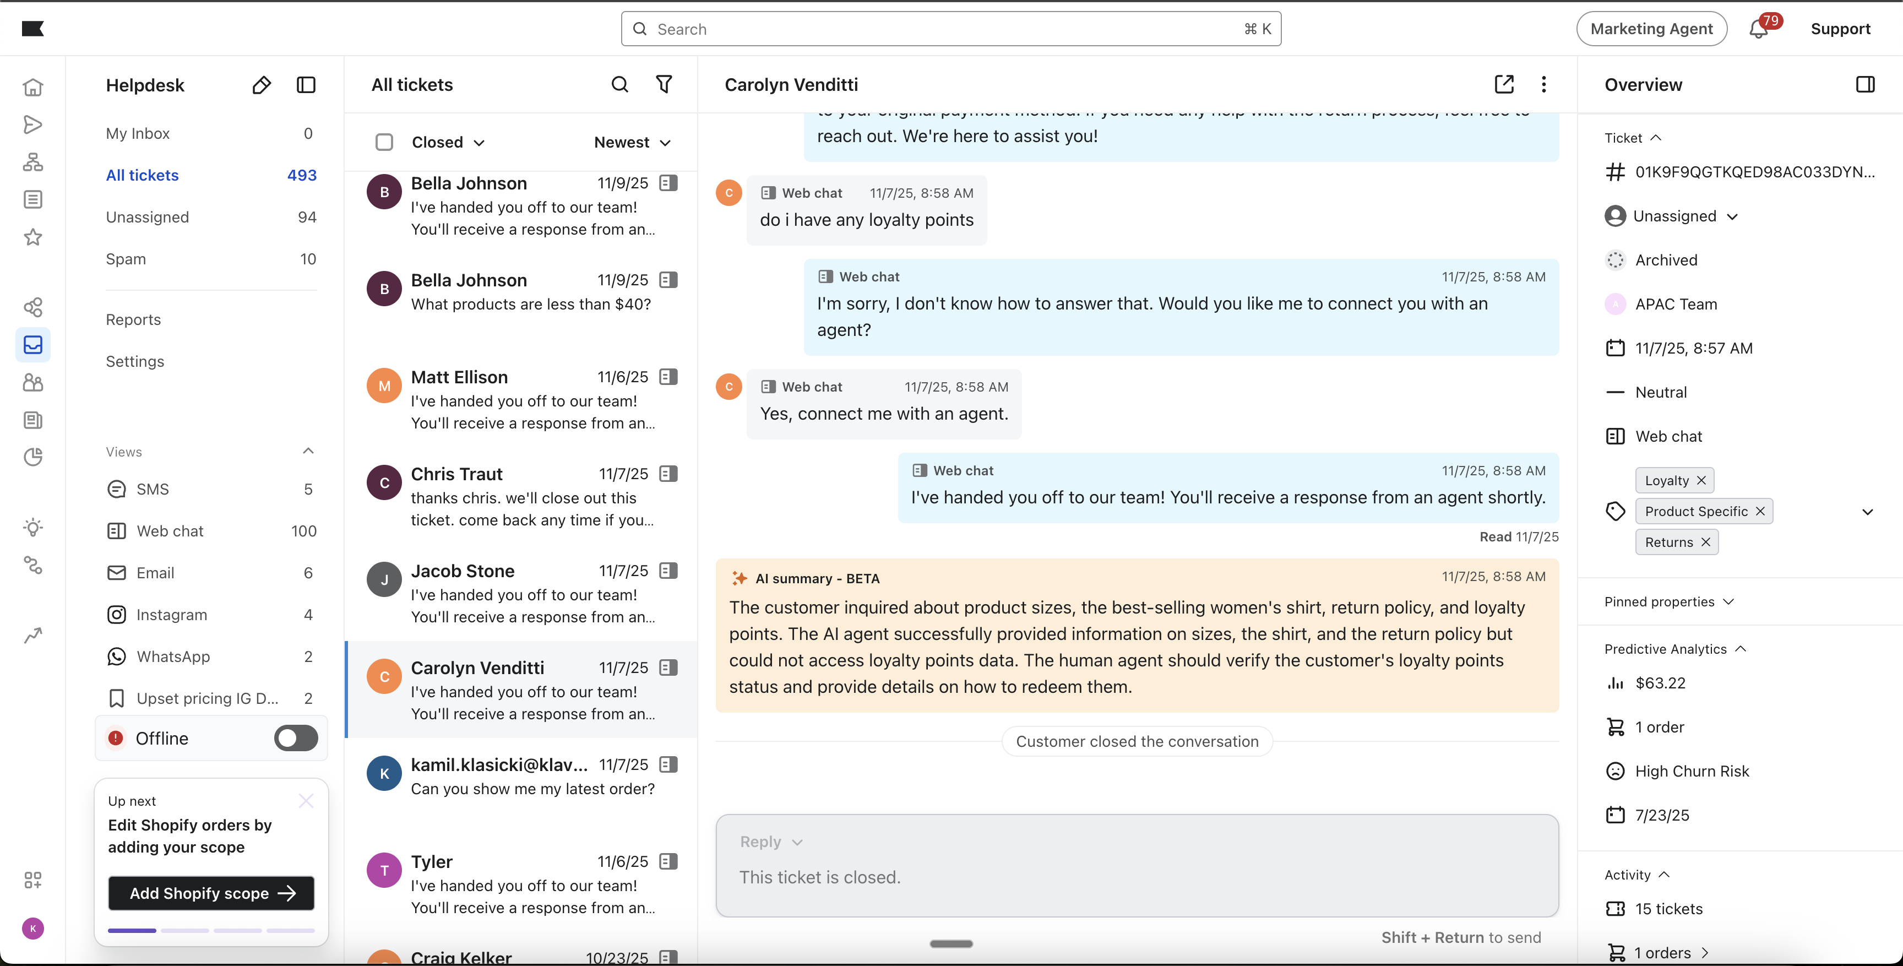Remove the Loyalty tag

[x=1701, y=480]
